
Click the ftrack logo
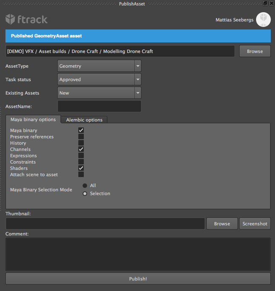27,19
